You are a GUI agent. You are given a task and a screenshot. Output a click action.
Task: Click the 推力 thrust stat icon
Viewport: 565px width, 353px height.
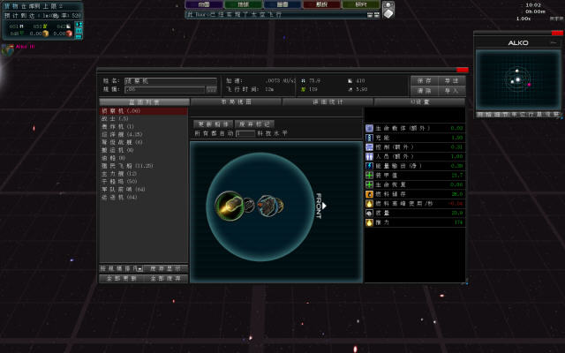pos(369,222)
